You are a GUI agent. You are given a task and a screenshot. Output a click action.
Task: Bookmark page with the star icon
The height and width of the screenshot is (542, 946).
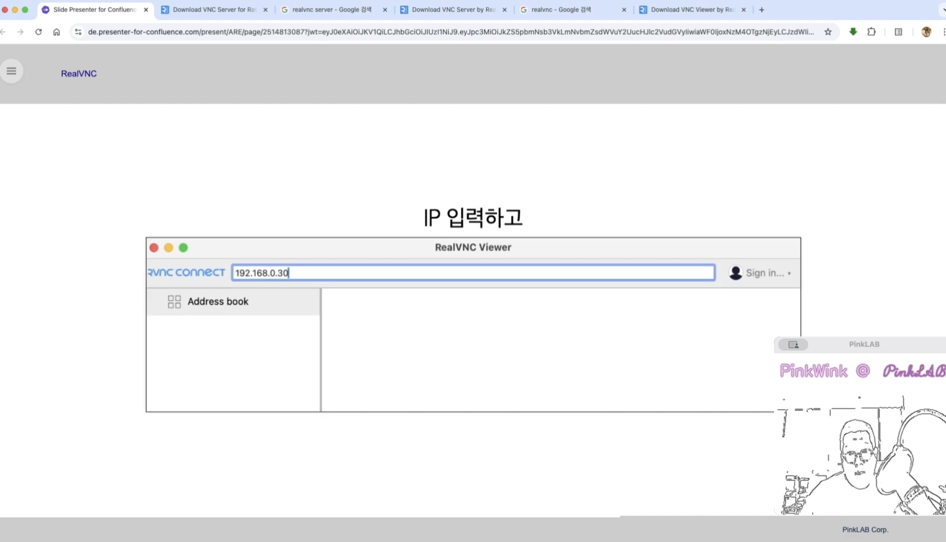coord(828,32)
